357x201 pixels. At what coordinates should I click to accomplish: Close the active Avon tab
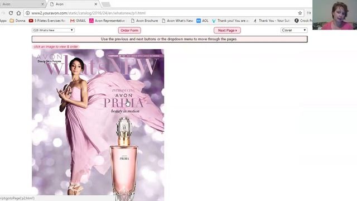(x=96, y=4)
